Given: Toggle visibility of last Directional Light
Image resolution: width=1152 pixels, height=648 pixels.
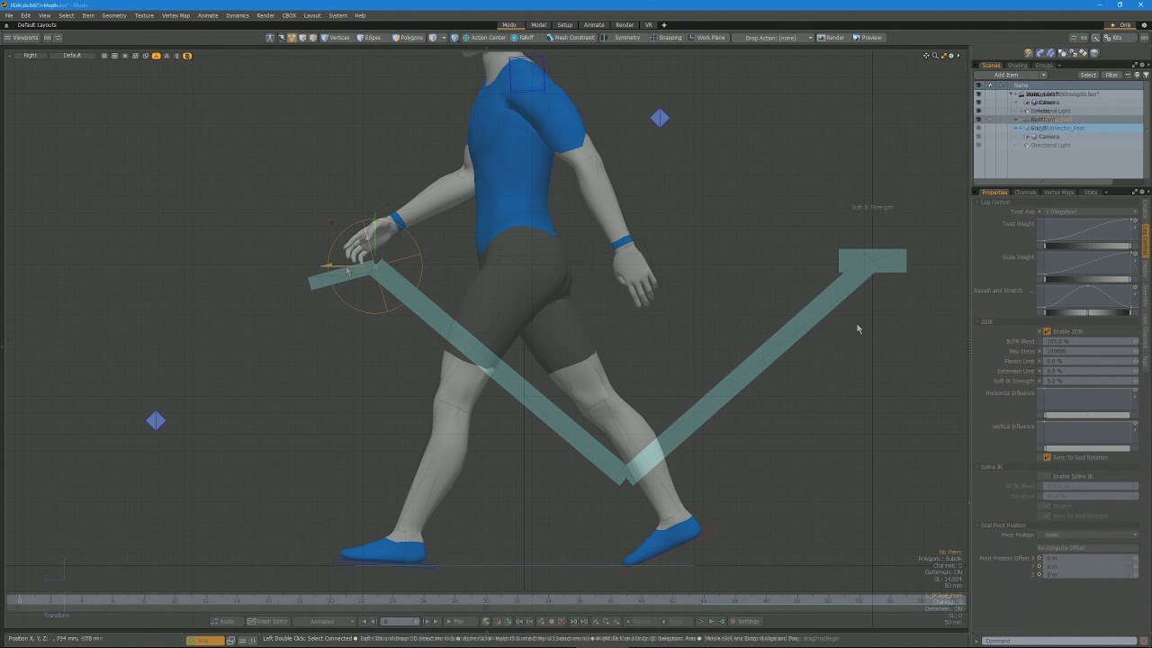Looking at the screenshot, I should coord(978,145).
